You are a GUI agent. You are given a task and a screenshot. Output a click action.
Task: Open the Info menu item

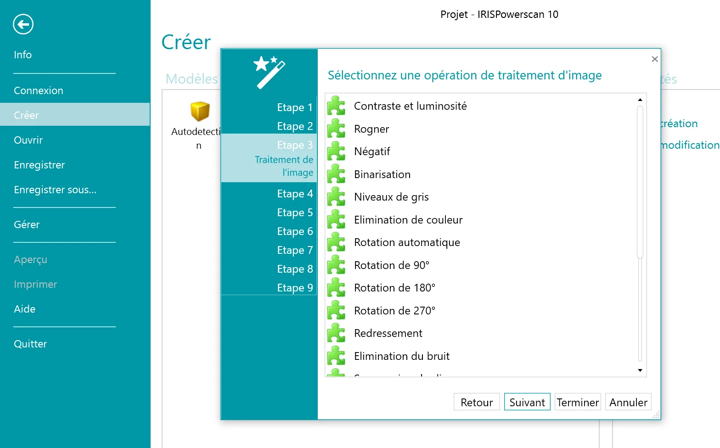[x=22, y=55]
